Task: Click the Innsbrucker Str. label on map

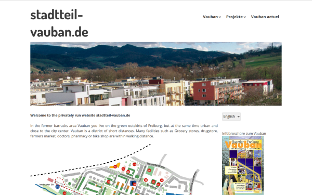Action: coord(47,185)
